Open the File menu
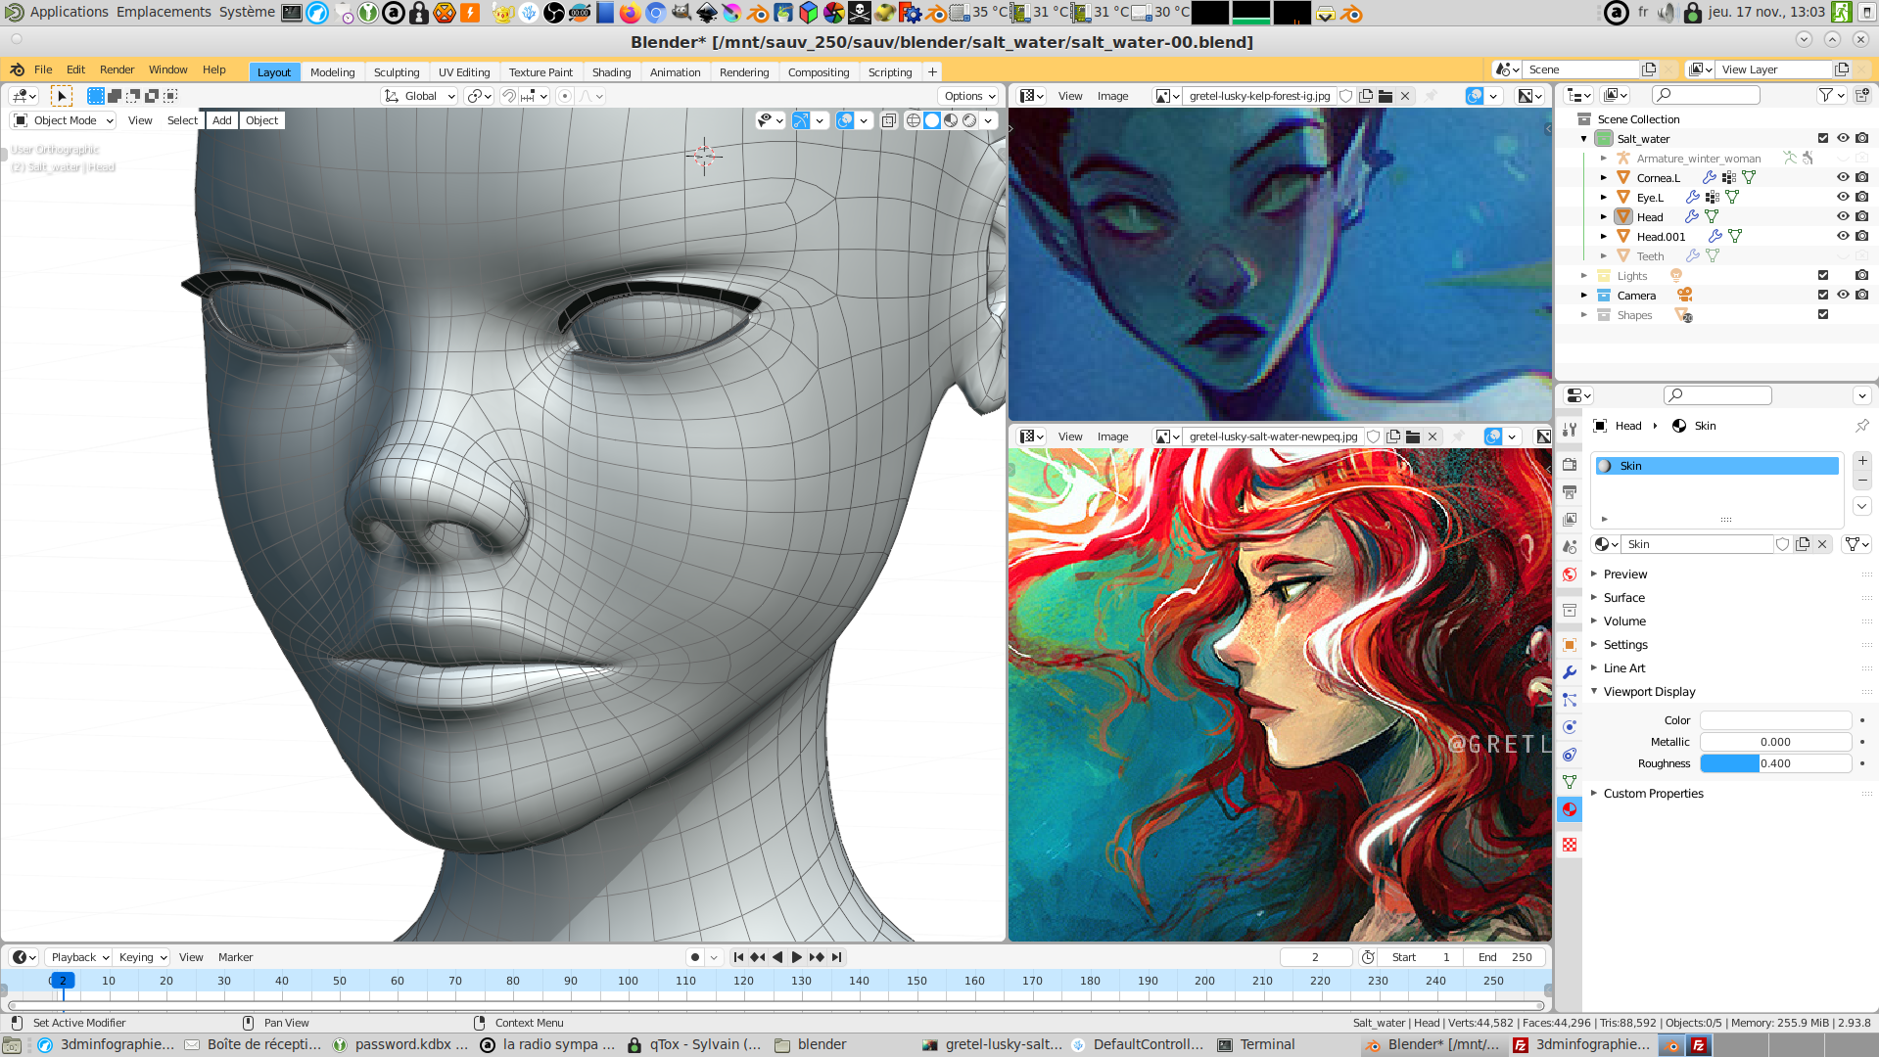This screenshot has width=1879, height=1057. point(43,69)
